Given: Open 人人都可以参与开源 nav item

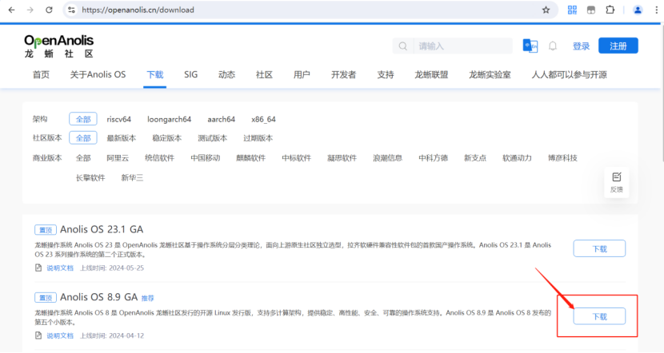Looking at the screenshot, I should 569,75.
